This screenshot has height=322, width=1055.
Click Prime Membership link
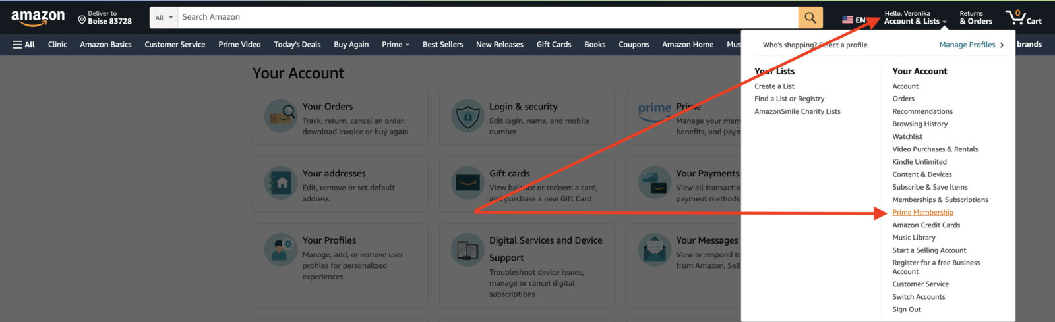(x=922, y=213)
